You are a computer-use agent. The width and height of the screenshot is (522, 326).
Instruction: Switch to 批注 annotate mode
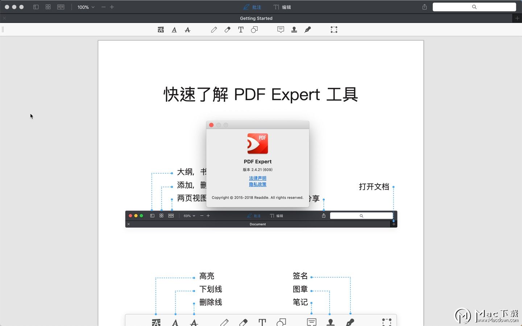(252, 7)
